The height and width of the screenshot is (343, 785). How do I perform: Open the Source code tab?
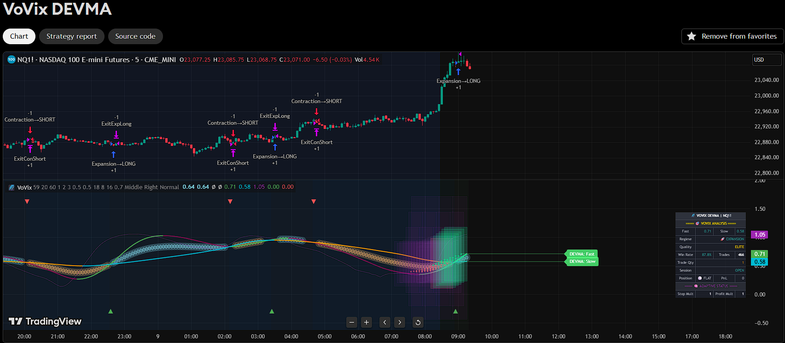click(x=135, y=36)
